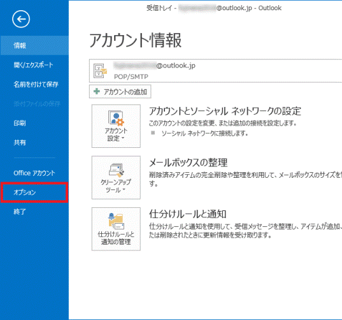This screenshot has height=320, width=342.
Task: Click description starting 仕分けルールと通知を使用して
Action: [245, 231]
